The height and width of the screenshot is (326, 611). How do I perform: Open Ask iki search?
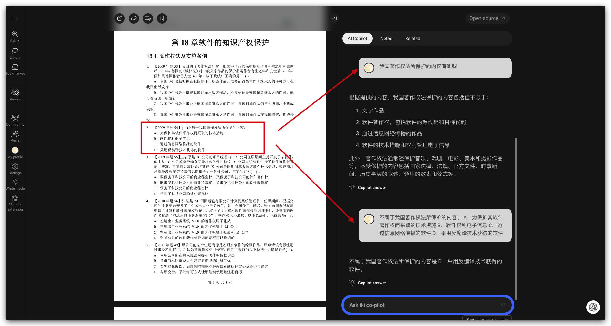[x=15, y=36]
